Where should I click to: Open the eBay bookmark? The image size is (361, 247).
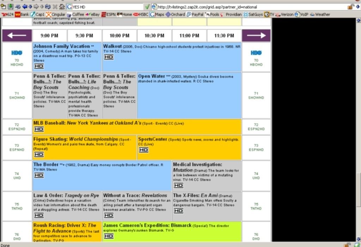[93, 14]
